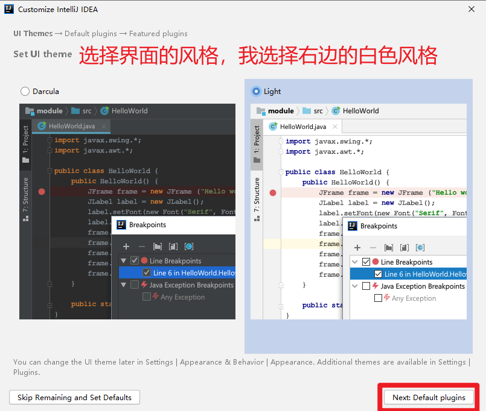Click the UI Themes breadcrumb step
This screenshot has height=411, width=486.
click(33, 33)
